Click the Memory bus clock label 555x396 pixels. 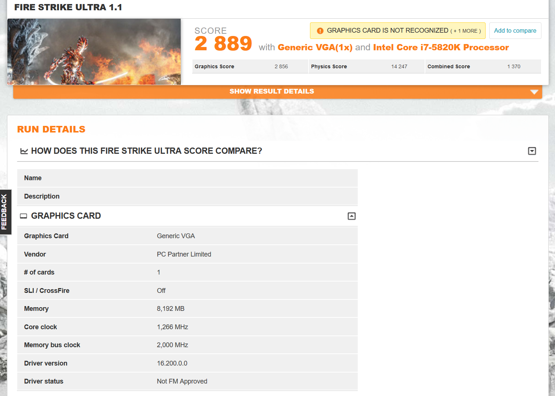(52, 345)
